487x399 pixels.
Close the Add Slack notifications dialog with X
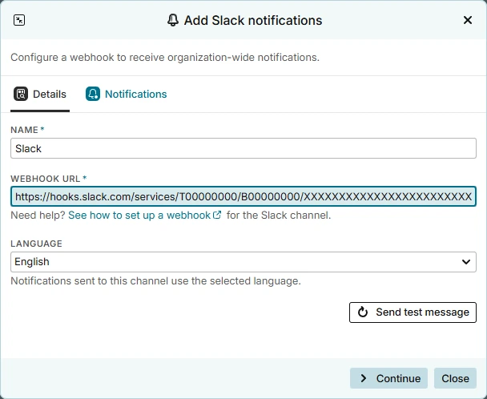(x=468, y=20)
